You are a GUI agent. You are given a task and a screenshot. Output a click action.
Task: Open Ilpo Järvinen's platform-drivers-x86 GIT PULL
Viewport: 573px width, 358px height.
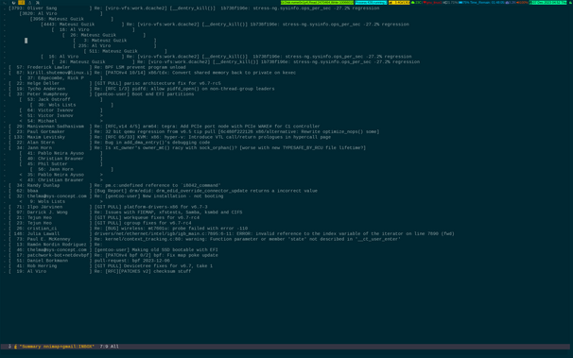[108, 207]
